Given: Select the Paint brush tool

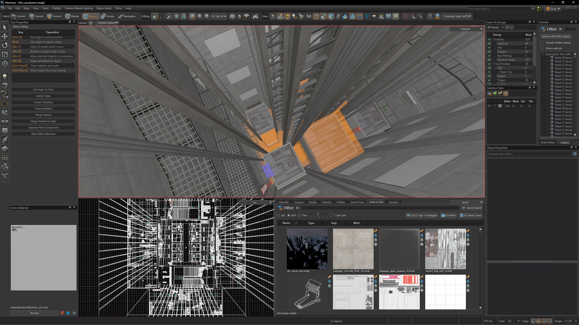Looking at the screenshot, I should coord(5,140).
